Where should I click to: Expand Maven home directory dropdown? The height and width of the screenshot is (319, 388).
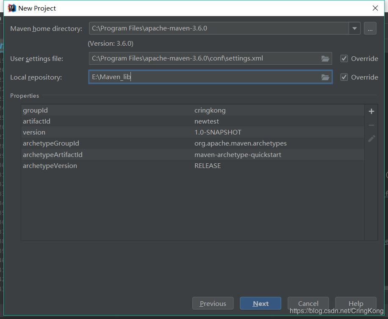point(354,29)
